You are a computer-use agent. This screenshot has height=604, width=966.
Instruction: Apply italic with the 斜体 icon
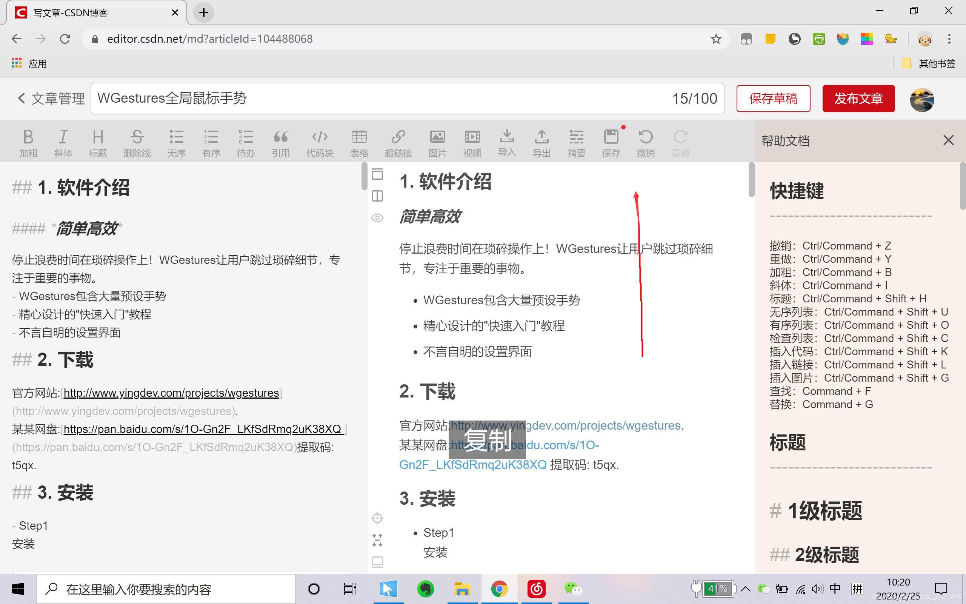coord(63,143)
